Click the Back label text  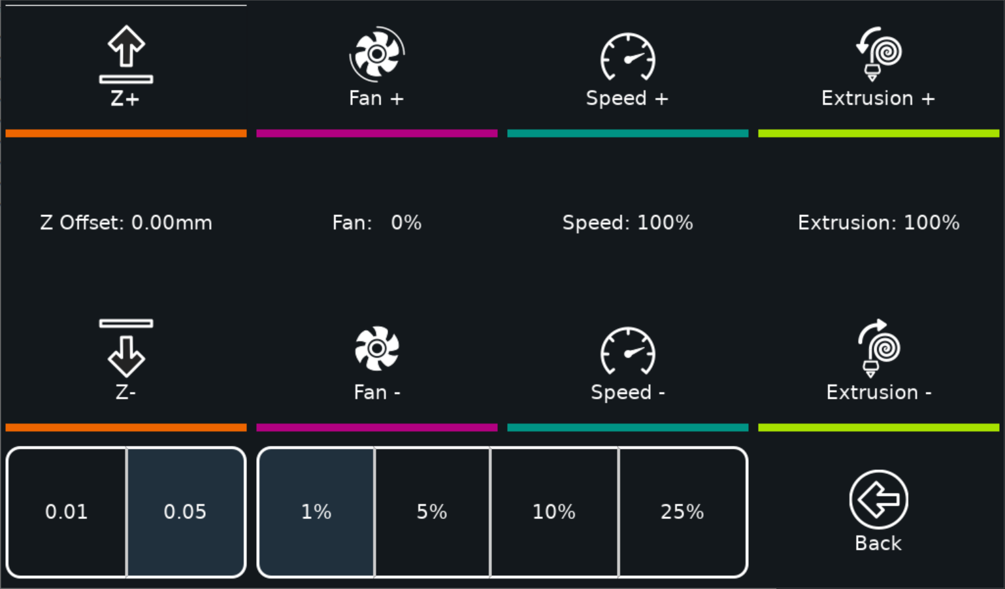tap(879, 543)
